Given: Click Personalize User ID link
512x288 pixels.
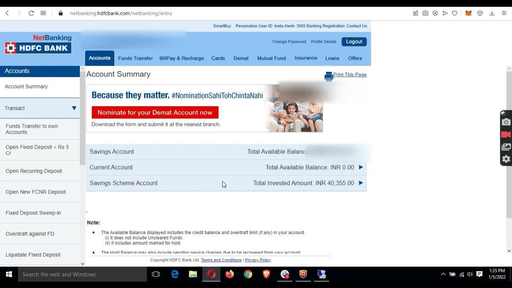Looking at the screenshot, I should click(x=254, y=26).
